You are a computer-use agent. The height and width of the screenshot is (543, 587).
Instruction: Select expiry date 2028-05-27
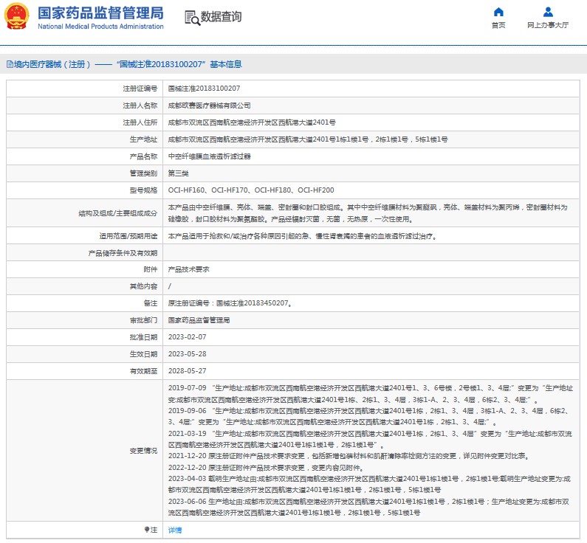click(188, 371)
